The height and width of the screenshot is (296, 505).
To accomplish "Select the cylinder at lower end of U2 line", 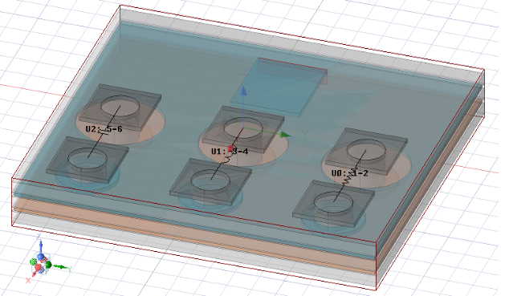I will coord(88,165).
